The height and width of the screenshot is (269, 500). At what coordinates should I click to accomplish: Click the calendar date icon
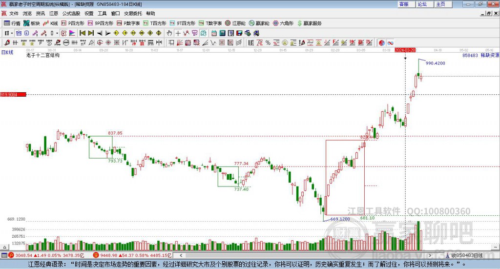click(x=214, y=33)
